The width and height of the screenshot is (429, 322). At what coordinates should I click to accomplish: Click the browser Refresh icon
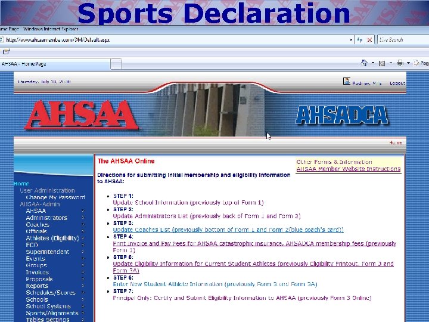tap(360, 40)
